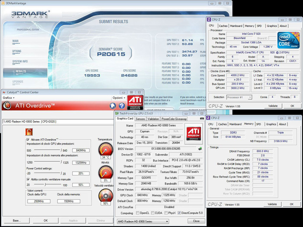Viewport: 303px width, 227px height.
Task: Click the BIOS save chip icon in GPU-Z
Action: (200, 149)
